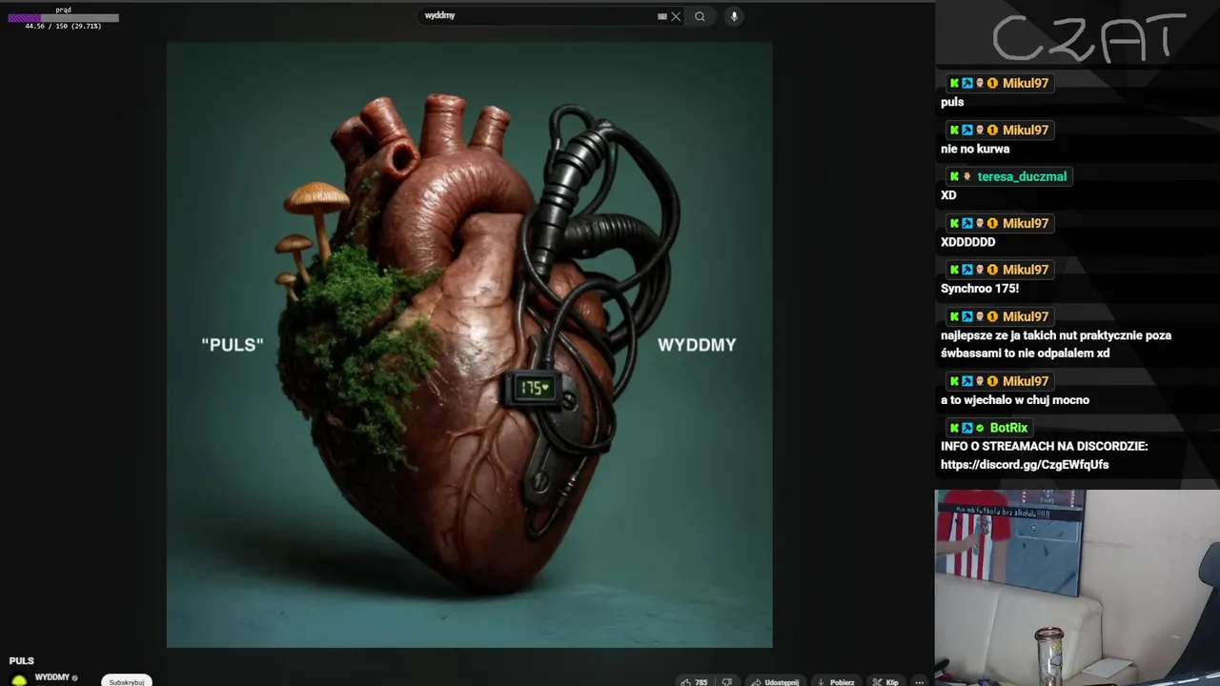This screenshot has height=686, width=1220.
Task: Open the WYDDMY channel avatar
Action: coord(19,680)
